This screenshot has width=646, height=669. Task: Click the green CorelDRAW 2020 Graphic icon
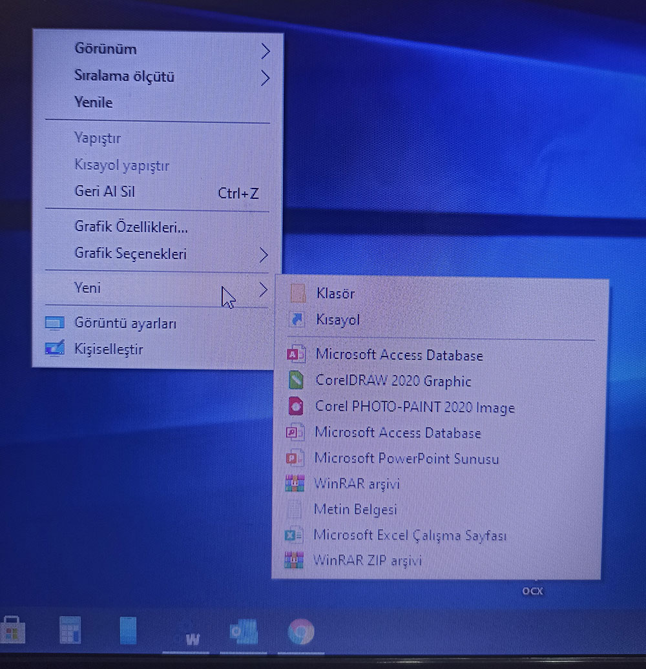(296, 380)
